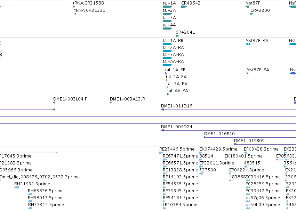Click the DME1-003L04.F marker

point(54,103)
